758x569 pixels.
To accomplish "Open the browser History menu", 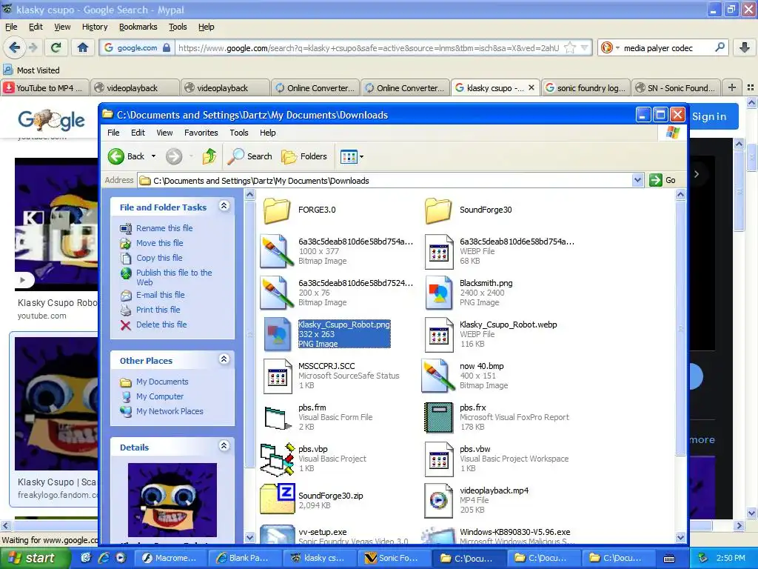I will [x=95, y=27].
